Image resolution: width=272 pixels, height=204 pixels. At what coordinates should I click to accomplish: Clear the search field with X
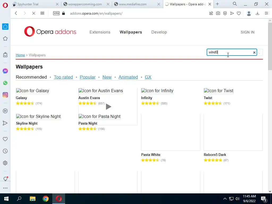coord(254,52)
